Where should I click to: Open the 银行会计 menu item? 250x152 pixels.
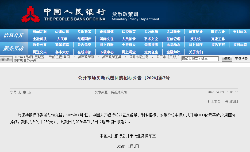218,32
